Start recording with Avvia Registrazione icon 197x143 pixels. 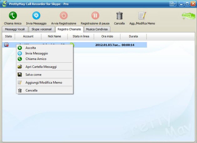[x=64, y=16]
